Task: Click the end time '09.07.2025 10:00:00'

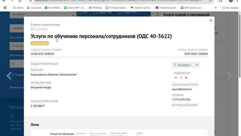Action: [x=196, y=54]
